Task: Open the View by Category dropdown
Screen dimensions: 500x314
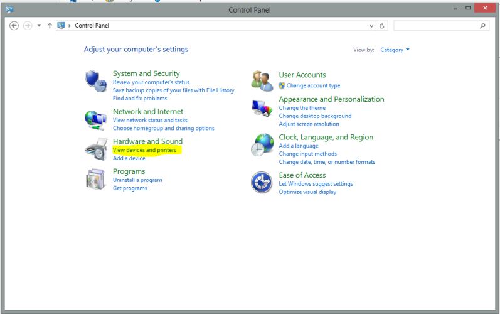Action: [395, 50]
